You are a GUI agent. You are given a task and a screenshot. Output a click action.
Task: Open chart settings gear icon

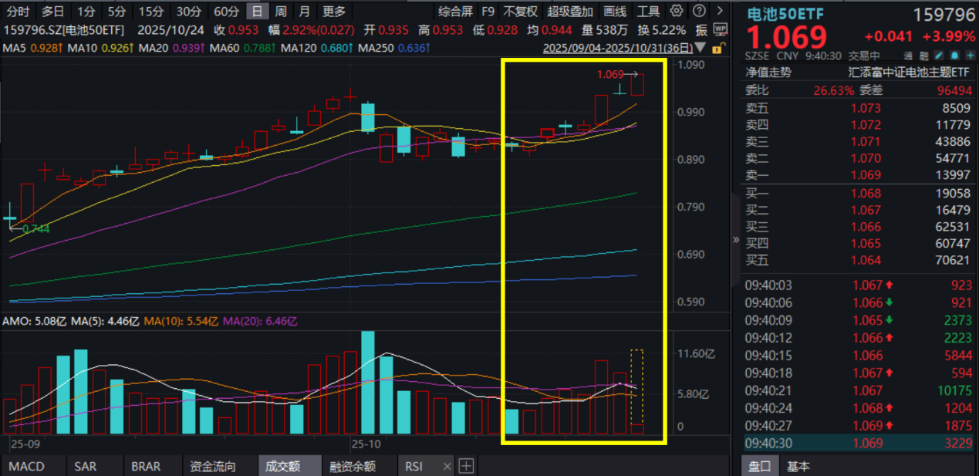pos(677,11)
